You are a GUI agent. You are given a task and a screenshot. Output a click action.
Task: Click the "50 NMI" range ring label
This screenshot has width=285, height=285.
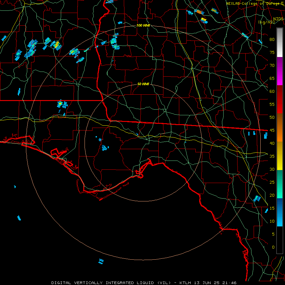(x=143, y=84)
